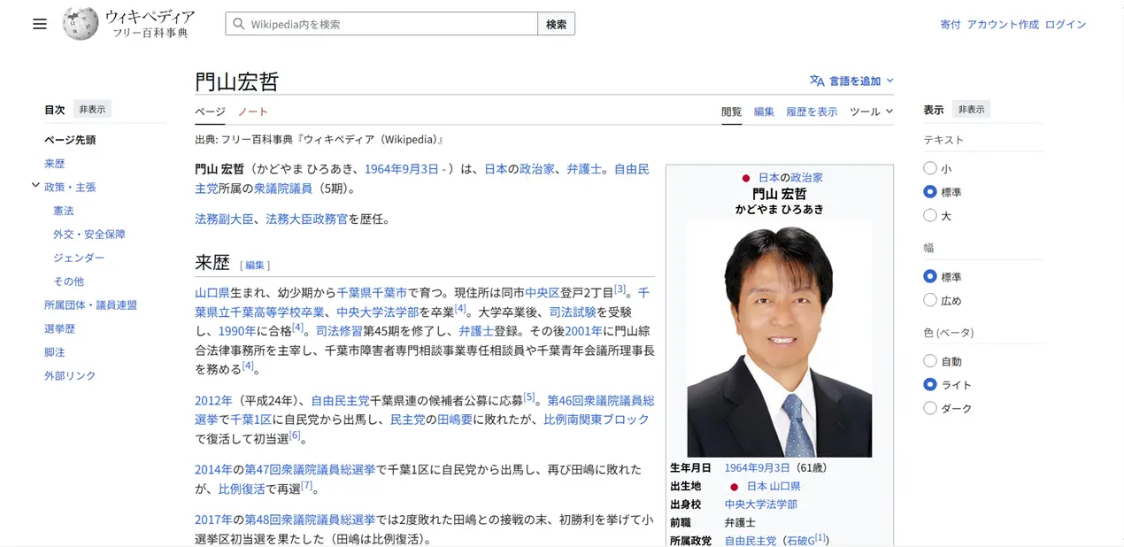Open the 履歴を表示 tab

point(811,112)
